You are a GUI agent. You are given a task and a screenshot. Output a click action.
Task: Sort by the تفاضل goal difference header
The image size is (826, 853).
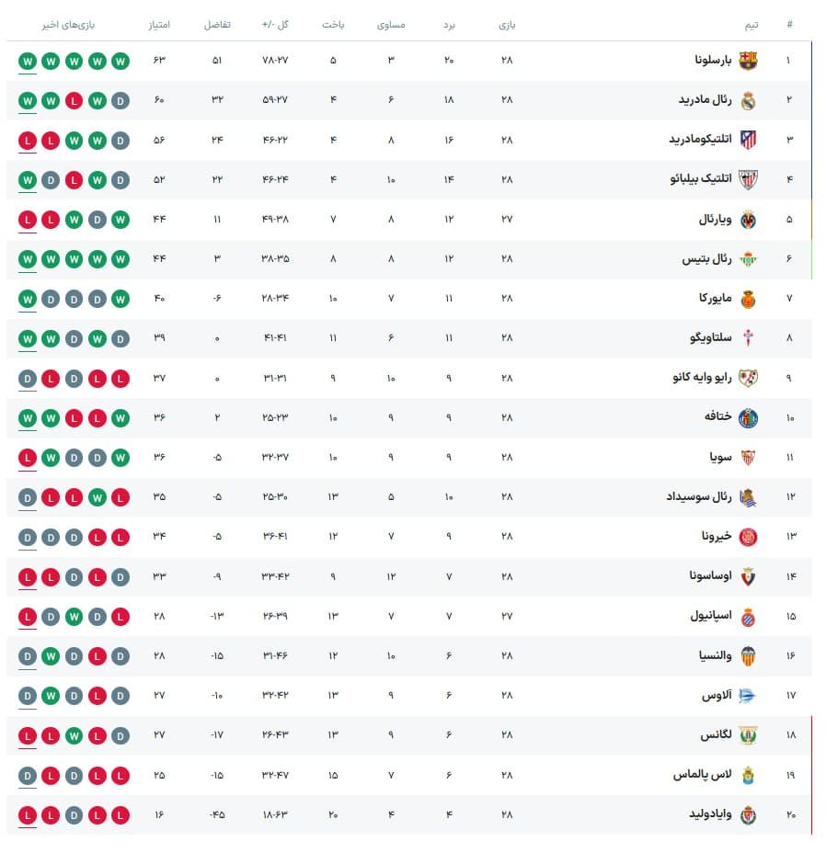[x=217, y=25]
